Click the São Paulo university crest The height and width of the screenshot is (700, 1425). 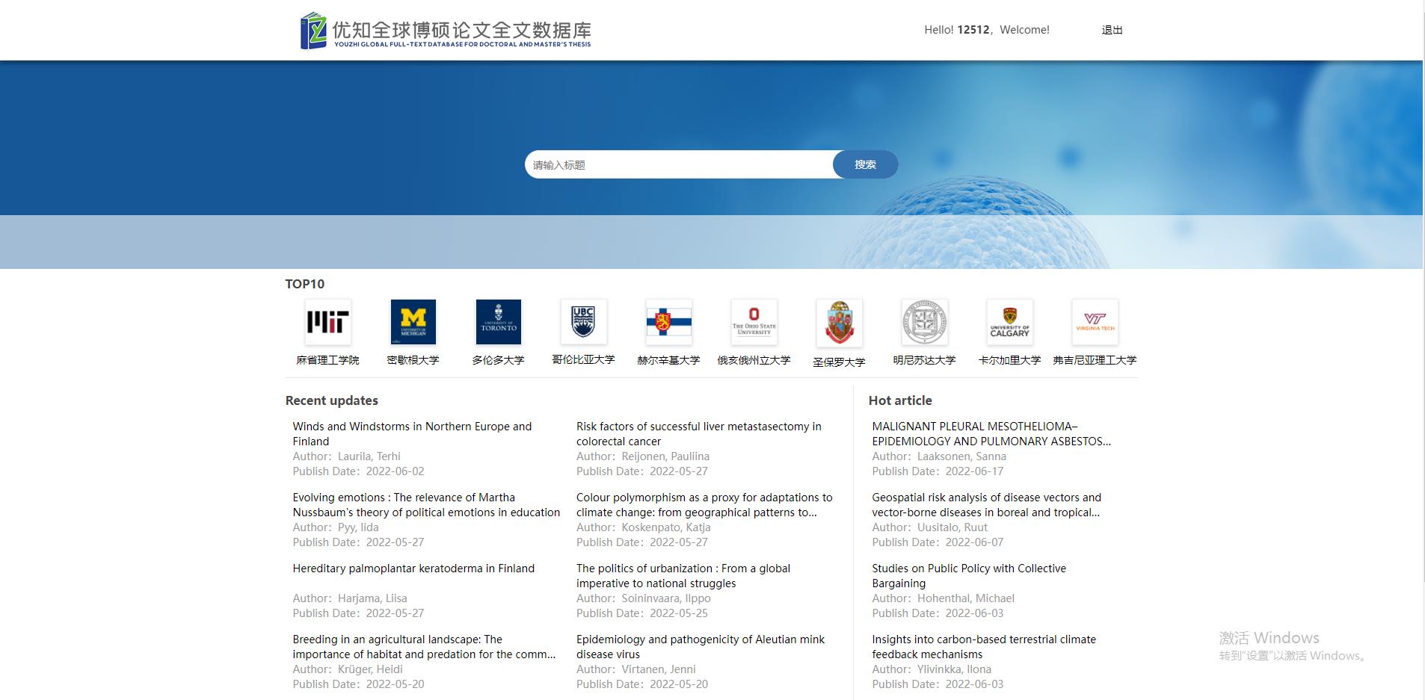(839, 323)
